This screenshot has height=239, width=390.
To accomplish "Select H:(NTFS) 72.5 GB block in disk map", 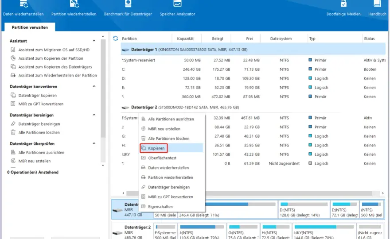I will coord(276,232).
